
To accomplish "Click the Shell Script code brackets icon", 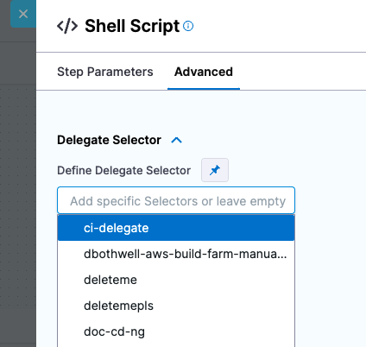I will click(67, 26).
